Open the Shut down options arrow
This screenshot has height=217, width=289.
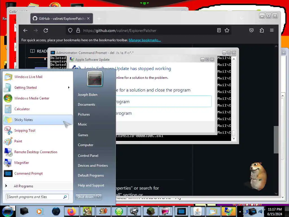98,197
